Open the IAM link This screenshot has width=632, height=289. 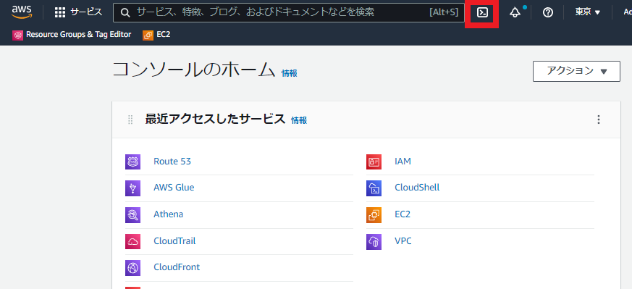[403, 162]
